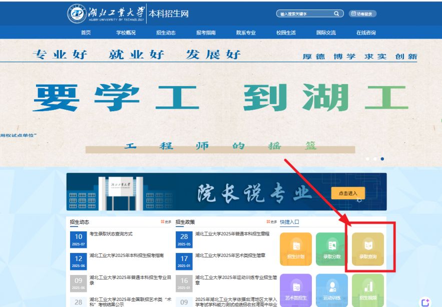Open the 艺术类招生 quick entry tile
This screenshot has height=307, width=442.
296,290
